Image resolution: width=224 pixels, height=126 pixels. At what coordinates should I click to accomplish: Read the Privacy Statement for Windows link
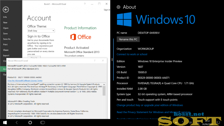coord(154,112)
